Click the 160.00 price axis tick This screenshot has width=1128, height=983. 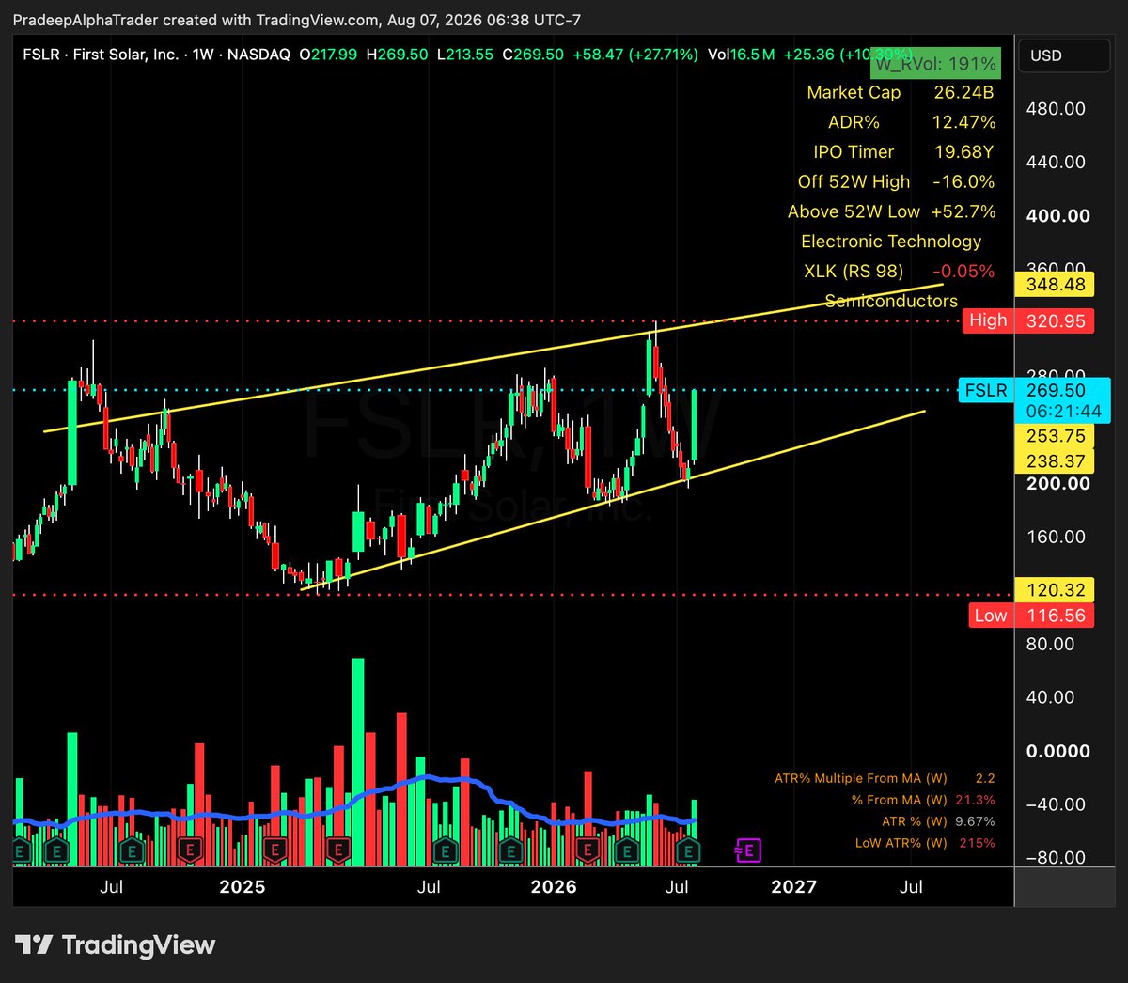pos(1056,537)
